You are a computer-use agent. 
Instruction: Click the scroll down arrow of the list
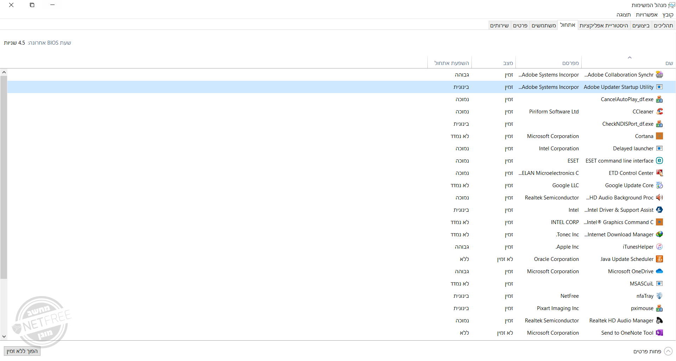click(x=4, y=336)
